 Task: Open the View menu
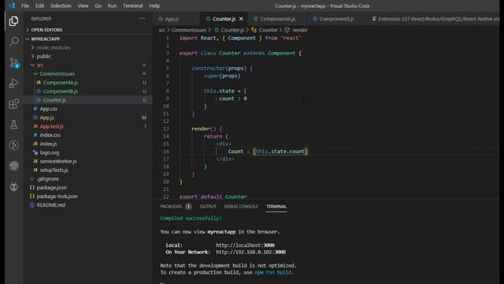83,6
